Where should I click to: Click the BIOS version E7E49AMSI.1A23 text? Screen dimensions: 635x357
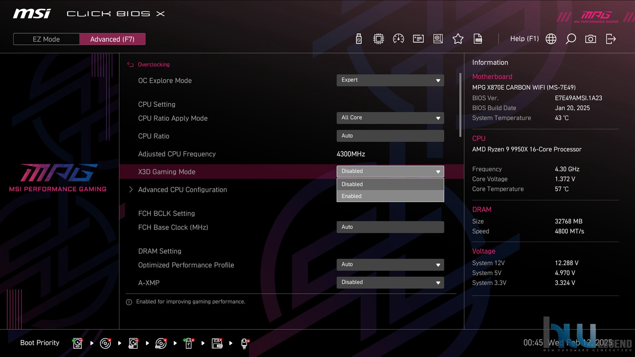point(578,98)
